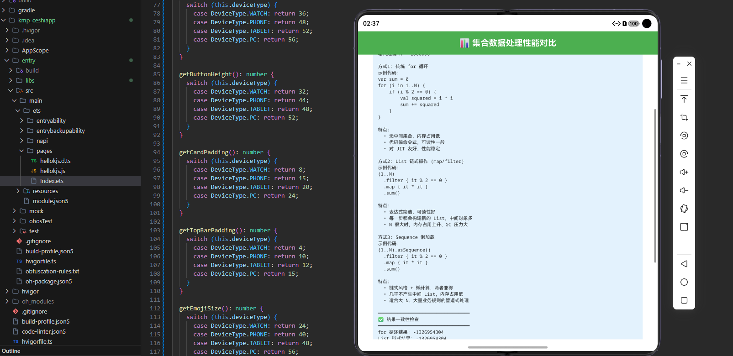
Task: Open emulator recent apps square button
Action: pos(684,300)
